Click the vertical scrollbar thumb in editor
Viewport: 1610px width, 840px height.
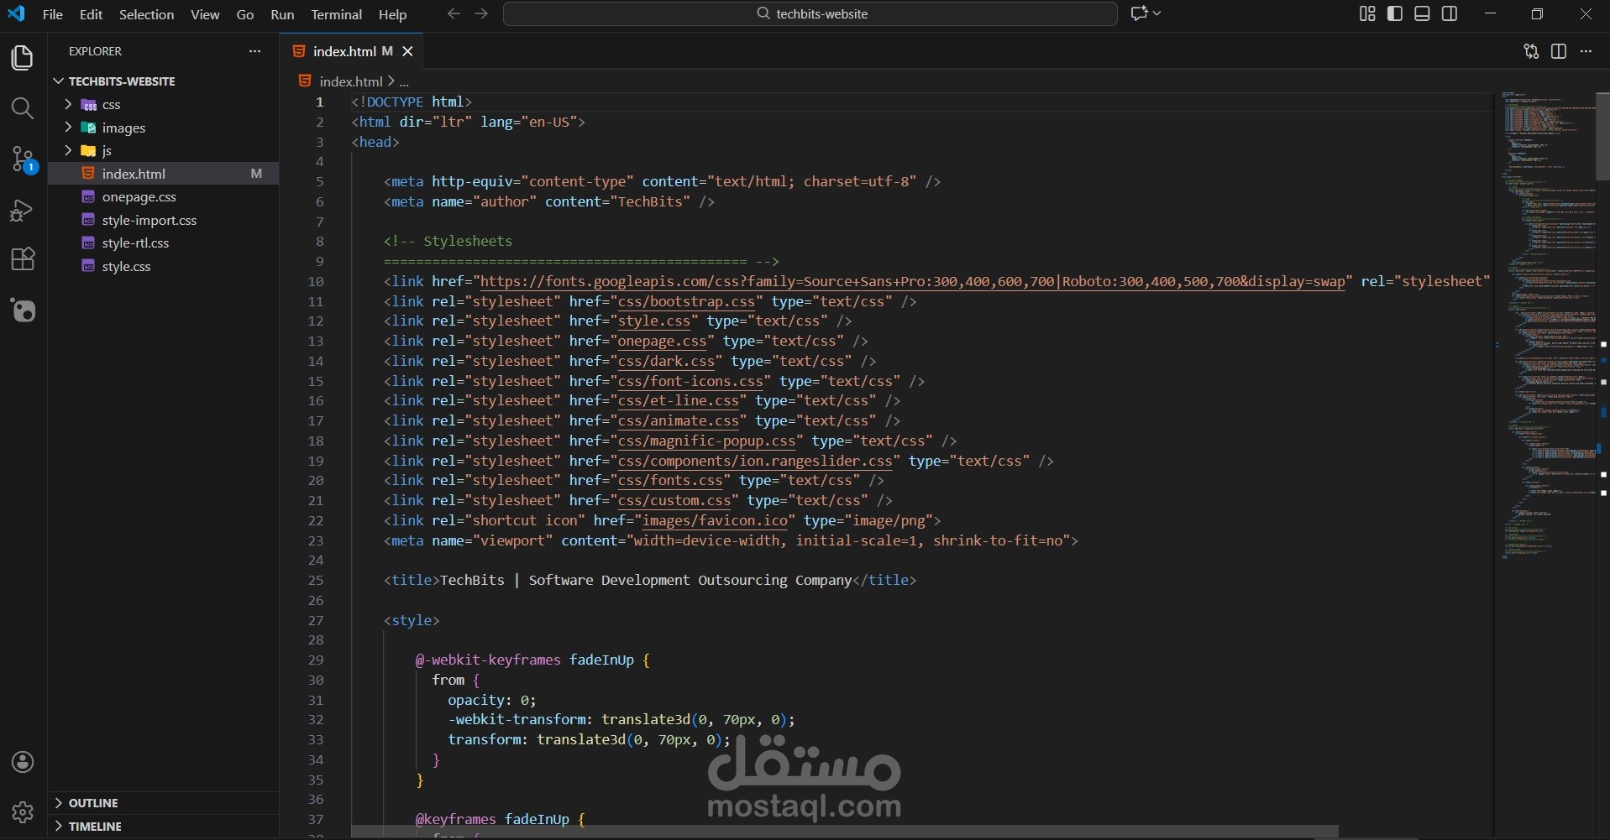(x=1602, y=135)
